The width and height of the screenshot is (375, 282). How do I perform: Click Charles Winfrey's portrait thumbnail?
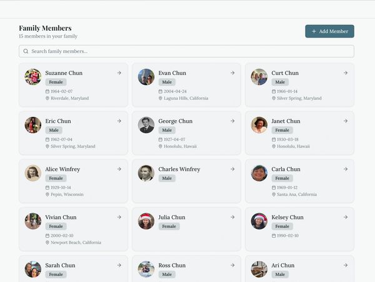pos(146,173)
